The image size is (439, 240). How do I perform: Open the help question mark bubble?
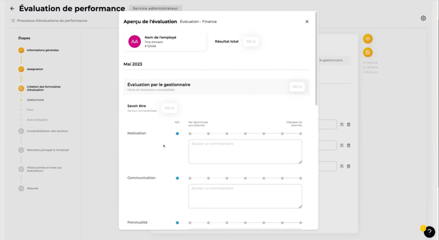coord(429,232)
